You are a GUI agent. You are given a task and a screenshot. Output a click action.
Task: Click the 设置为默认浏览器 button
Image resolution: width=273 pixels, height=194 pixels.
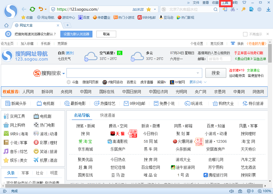[76, 34]
